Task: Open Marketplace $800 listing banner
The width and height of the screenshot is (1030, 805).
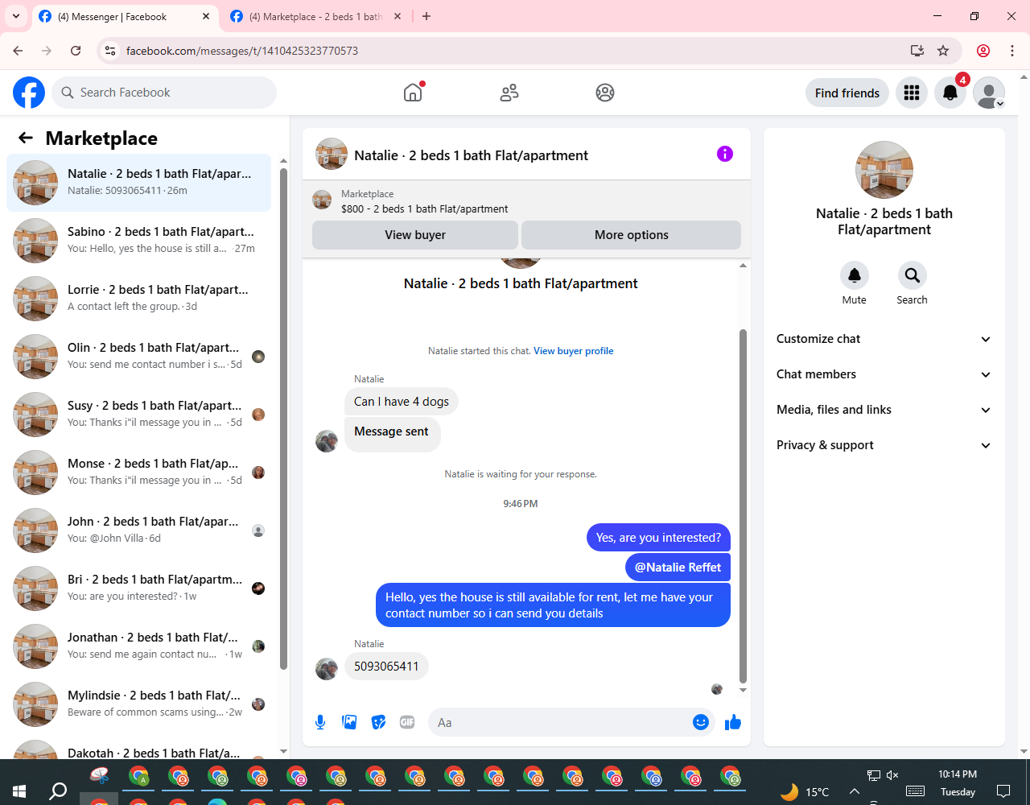Action: pos(526,201)
